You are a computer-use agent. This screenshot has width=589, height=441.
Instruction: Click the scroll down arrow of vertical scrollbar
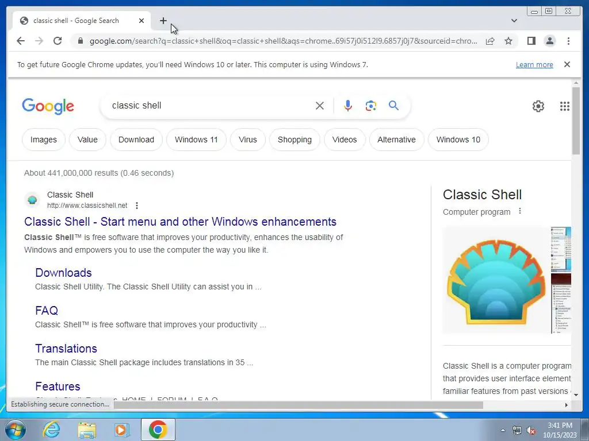(576, 395)
